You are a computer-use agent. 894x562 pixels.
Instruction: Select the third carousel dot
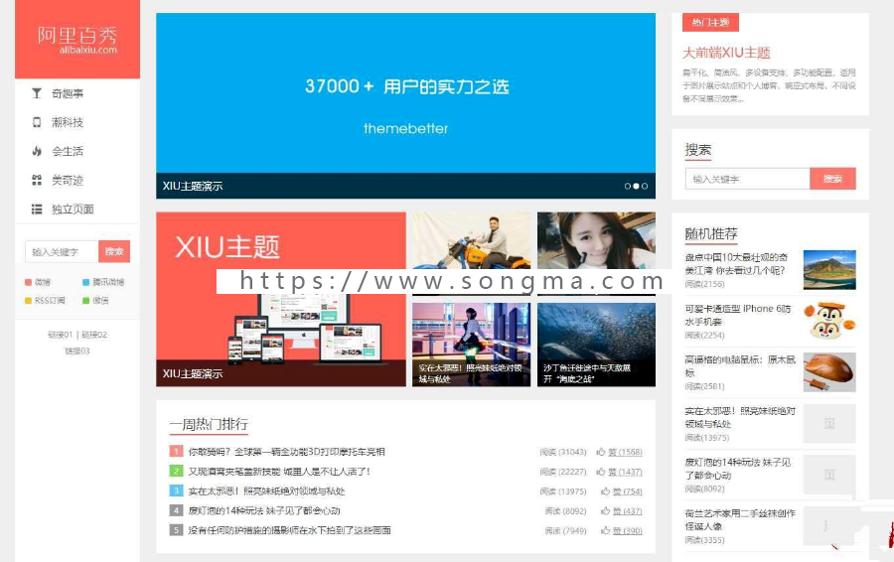point(645,186)
